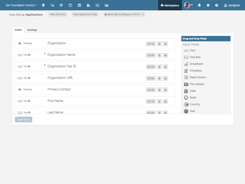Click the View All Forms button
245x184 pixels.
pos(58,14)
